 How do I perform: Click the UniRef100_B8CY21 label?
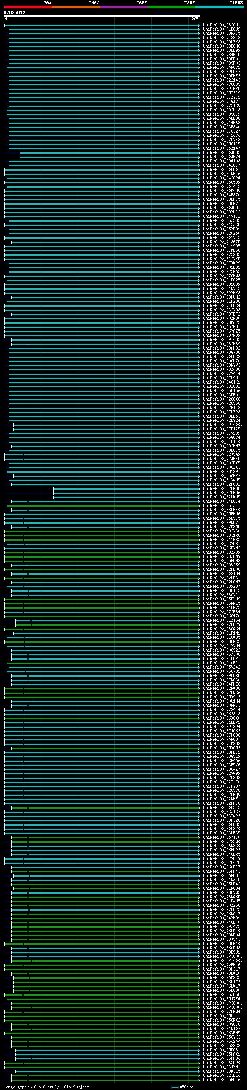pos(221,595)
